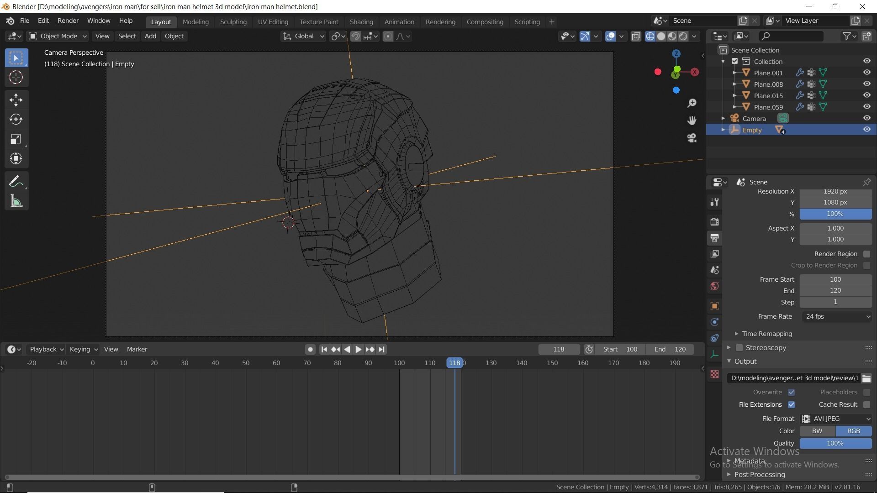Click the resolution percentage 100% slider

[835, 214]
